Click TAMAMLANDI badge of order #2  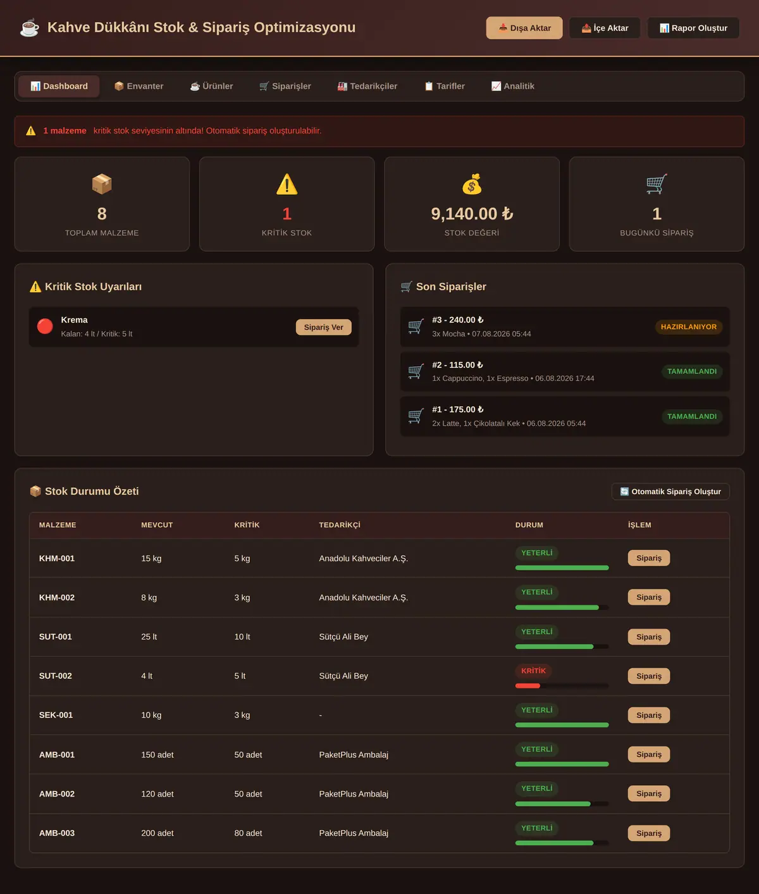click(x=692, y=371)
